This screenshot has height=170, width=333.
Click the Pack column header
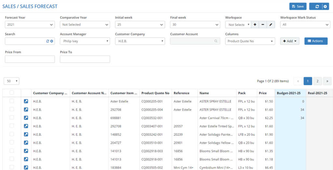pos(246,93)
